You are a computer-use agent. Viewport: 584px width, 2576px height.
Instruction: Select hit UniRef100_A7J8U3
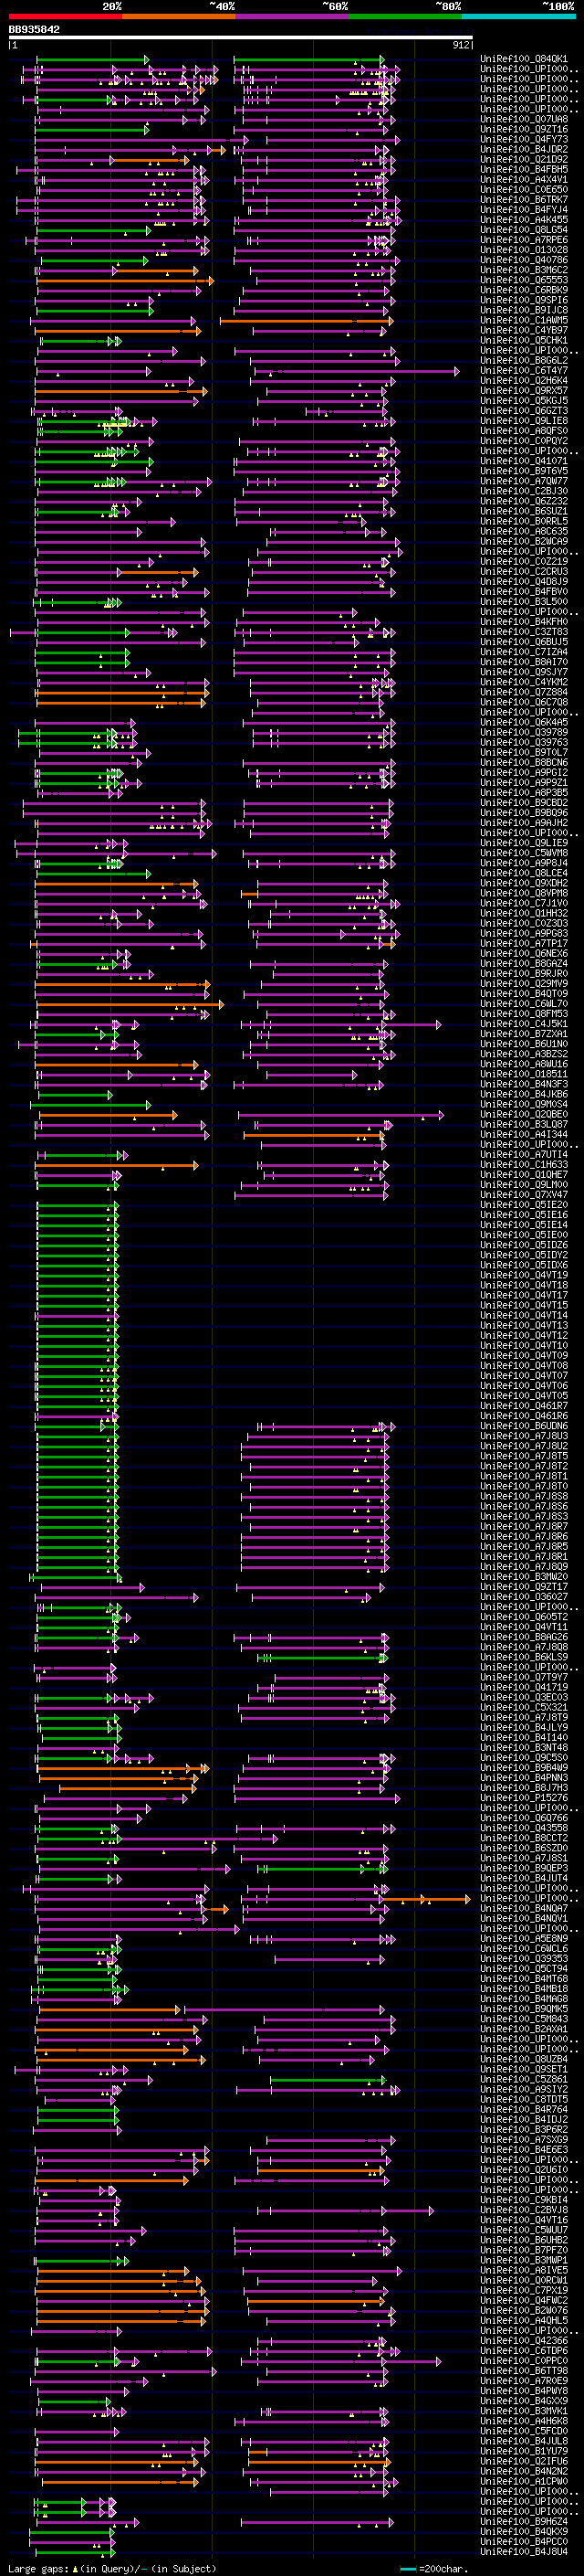coord(524,1436)
